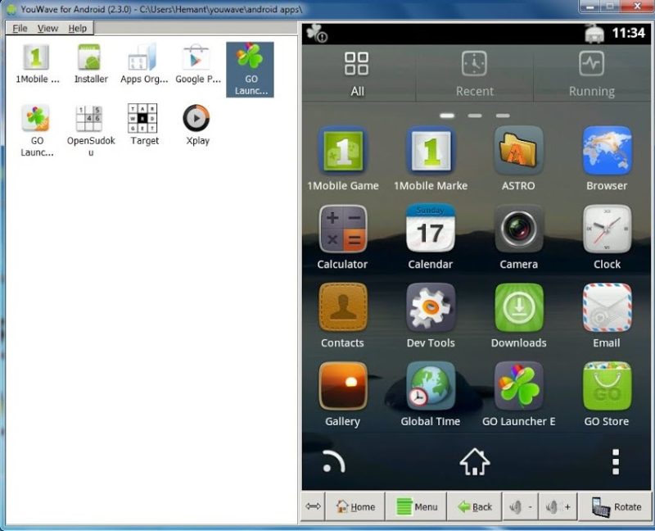Toggle the panel resize arrow button

click(x=313, y=506)
